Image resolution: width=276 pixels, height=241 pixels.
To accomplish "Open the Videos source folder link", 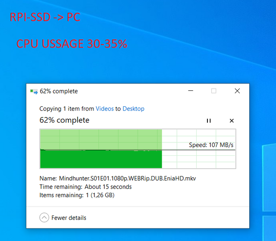I will pyautogui.click(x=105, y=109).
